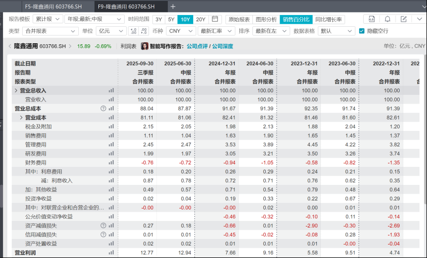Open the calendar date range picker
The image size is (427, 258).
click(215, 20)
